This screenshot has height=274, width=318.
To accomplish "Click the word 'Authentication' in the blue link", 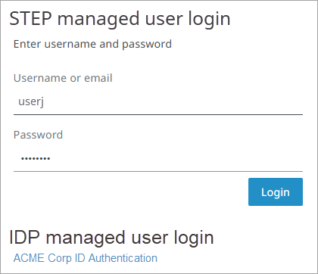I will pyautogui.click(x=123, y=258).
